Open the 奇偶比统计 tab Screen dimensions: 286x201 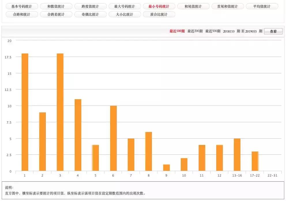[x=90, y=14]
